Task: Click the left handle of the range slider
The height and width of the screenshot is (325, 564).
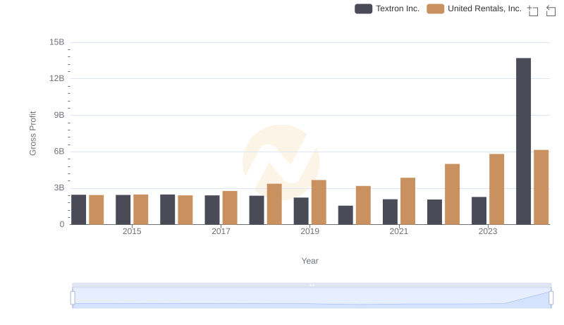Action: point(73,298)
